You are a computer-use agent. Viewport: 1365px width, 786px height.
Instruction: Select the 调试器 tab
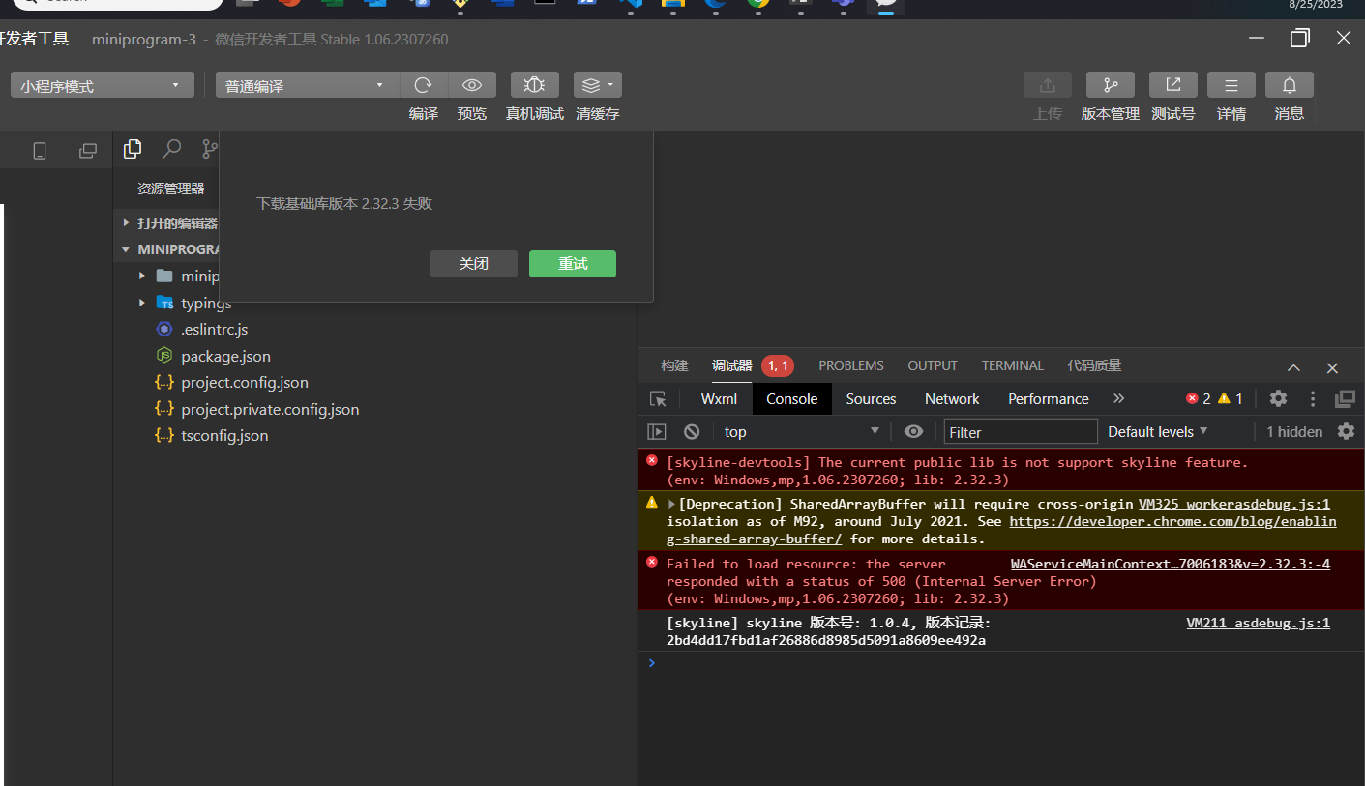click(731, 365)
